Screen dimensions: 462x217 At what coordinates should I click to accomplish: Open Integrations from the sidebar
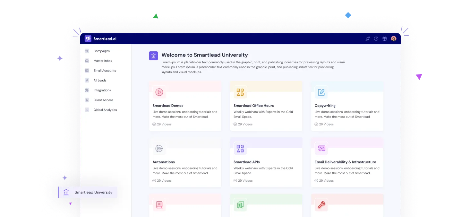102,90
